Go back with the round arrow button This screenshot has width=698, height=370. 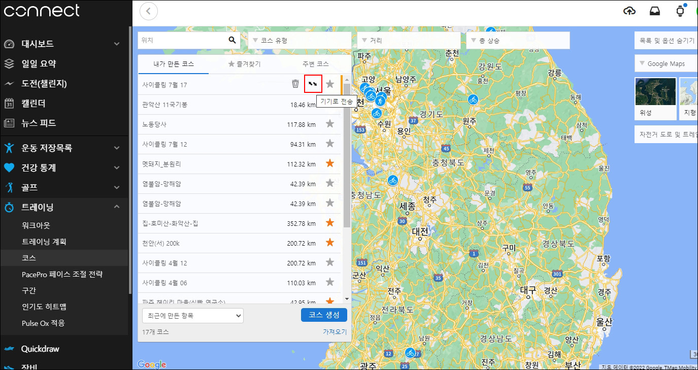point(148,11)
